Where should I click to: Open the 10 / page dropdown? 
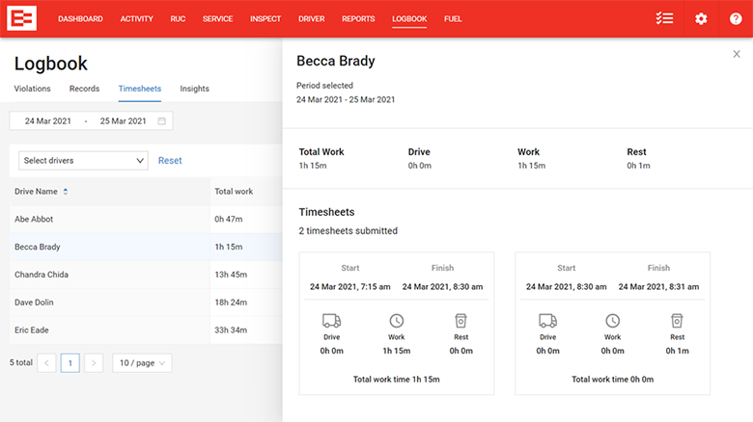coord(142,363)
